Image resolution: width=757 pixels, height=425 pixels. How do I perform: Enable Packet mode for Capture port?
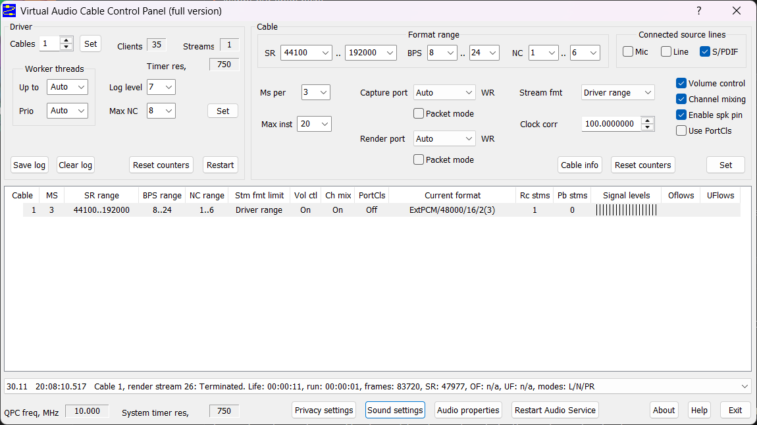(x=419, y=113)
